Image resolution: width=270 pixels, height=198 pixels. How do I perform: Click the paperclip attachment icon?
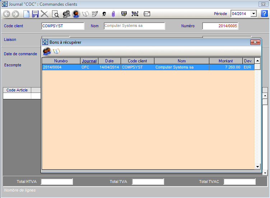tap(113, 14)
